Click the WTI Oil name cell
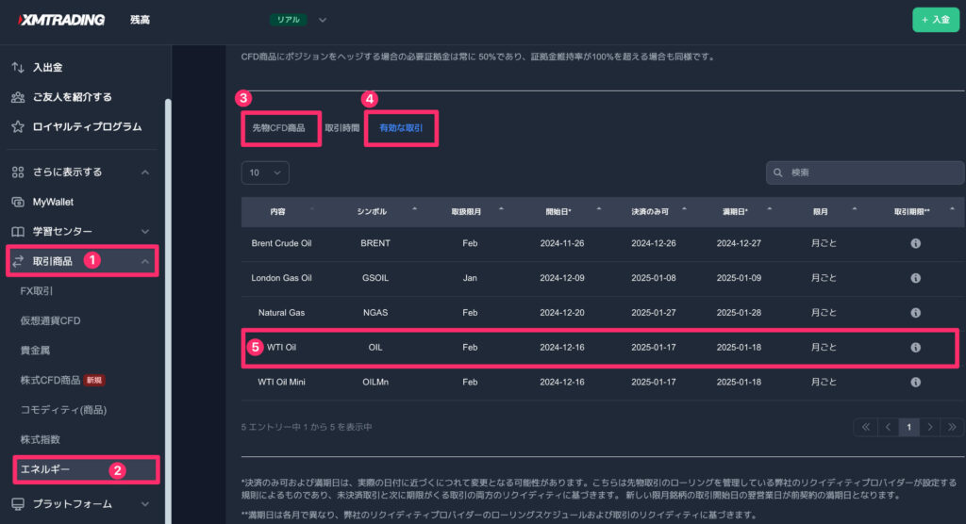This screenshot has width=966, height=524. pos(281,347)
